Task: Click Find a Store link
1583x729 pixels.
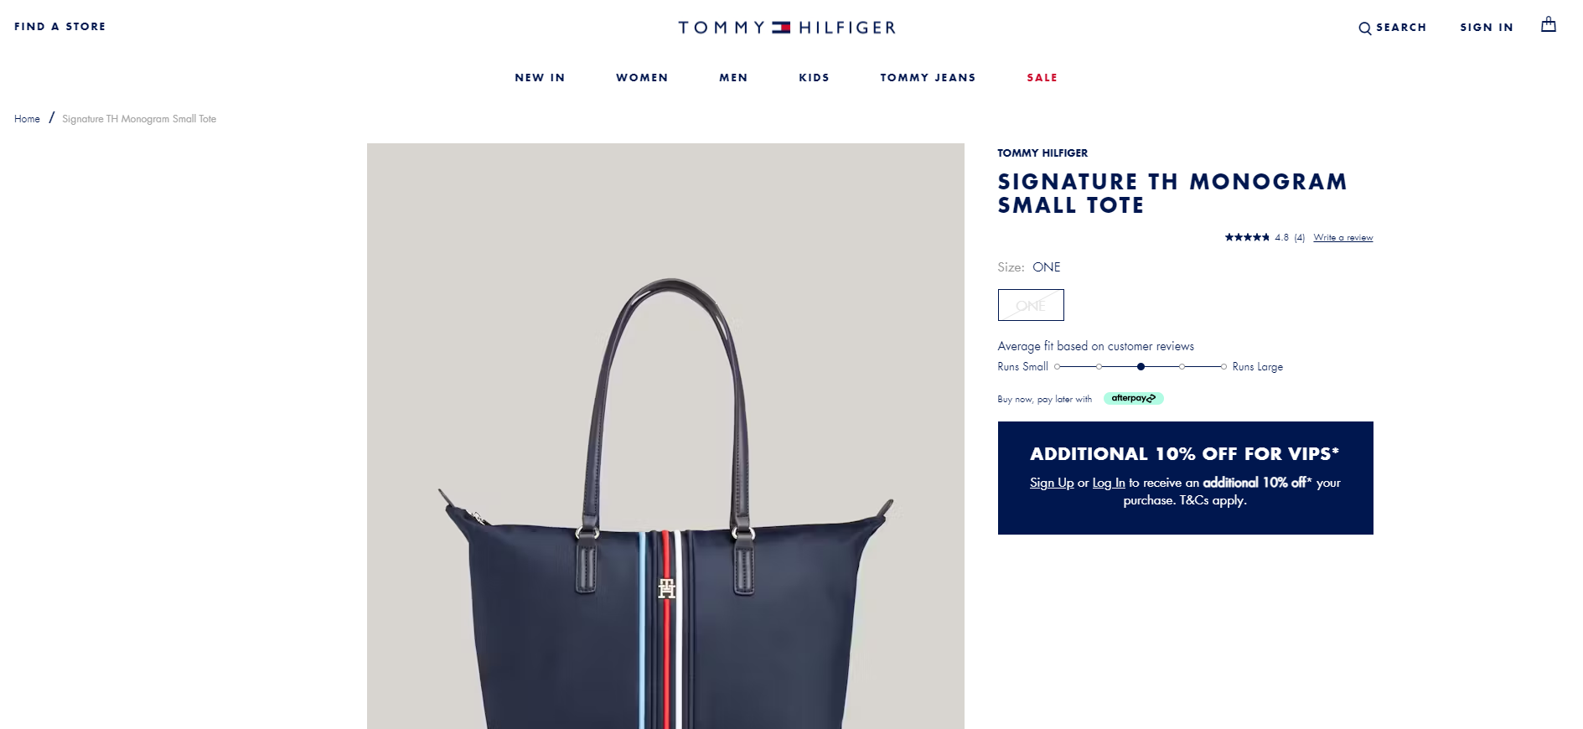Action: 59,27
